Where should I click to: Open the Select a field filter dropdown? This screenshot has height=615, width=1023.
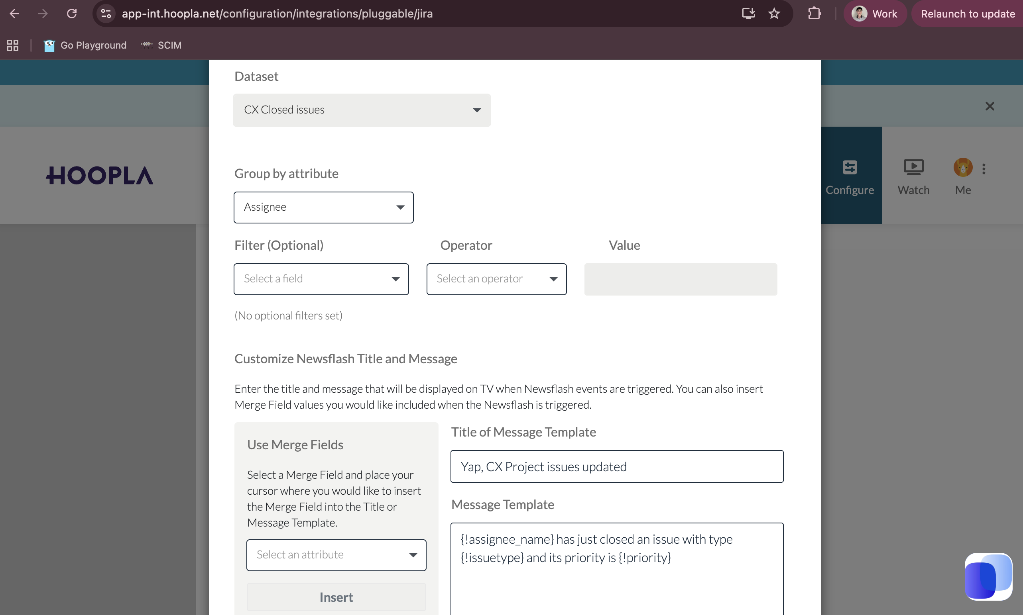pyautogui.click(x=321, y=279)
